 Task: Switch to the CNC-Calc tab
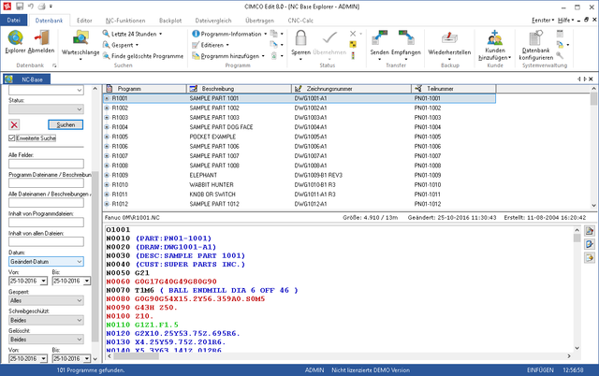tap(300, 21)
